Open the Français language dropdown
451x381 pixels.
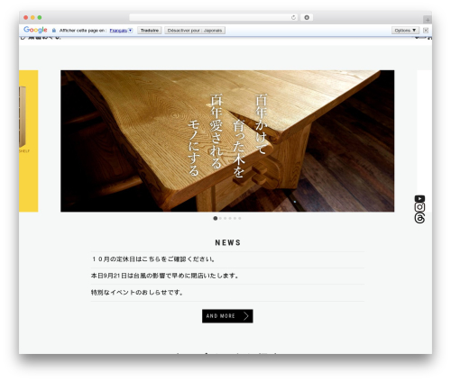click(x=121, y=31)
